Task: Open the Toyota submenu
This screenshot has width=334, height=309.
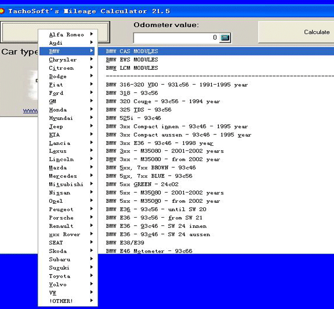Action: point(67,276)
